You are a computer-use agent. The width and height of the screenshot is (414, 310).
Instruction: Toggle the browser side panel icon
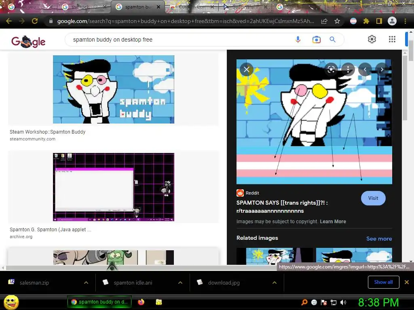click(379, 21)
